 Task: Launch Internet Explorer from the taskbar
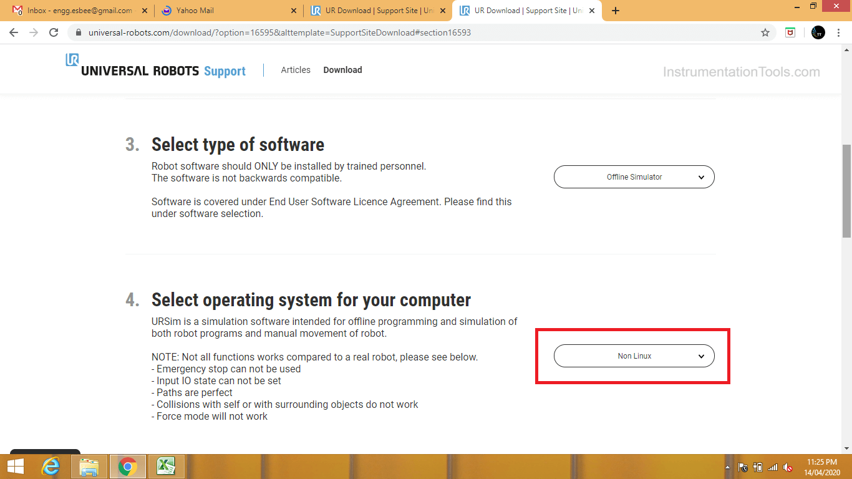point(51,467)
